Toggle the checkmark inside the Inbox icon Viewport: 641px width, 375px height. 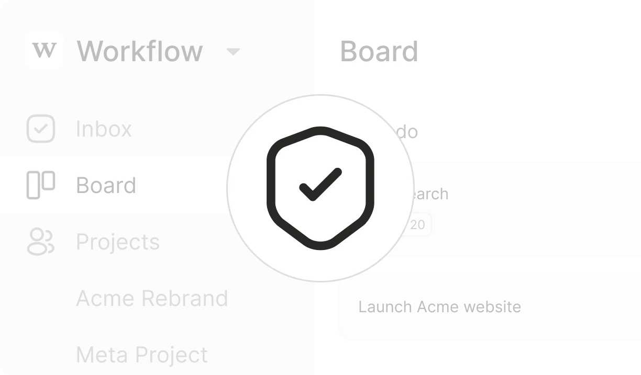click(x=40, y=129)
